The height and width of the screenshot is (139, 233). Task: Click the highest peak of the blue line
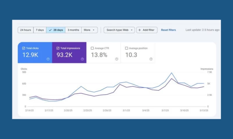pyautogui.click(x=172, y=73)
